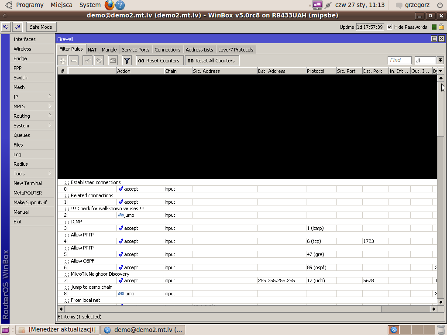Click the Safe Mode button

pos(41,27)
